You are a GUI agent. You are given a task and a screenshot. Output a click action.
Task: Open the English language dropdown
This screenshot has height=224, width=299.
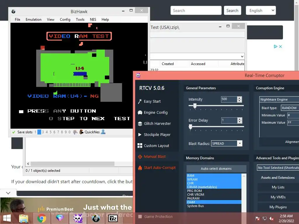point(261,10)
